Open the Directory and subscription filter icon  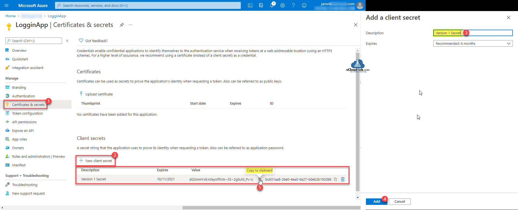pos(261,5)
